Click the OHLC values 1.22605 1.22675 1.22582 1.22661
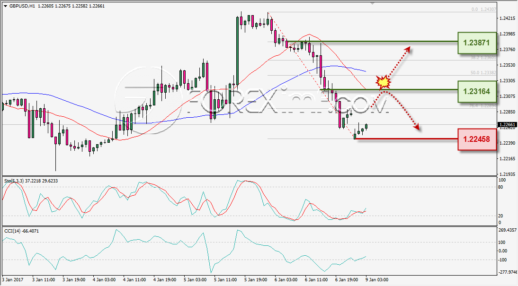Image resolution: width=518 pixels, height=286 pixels. 71,6
